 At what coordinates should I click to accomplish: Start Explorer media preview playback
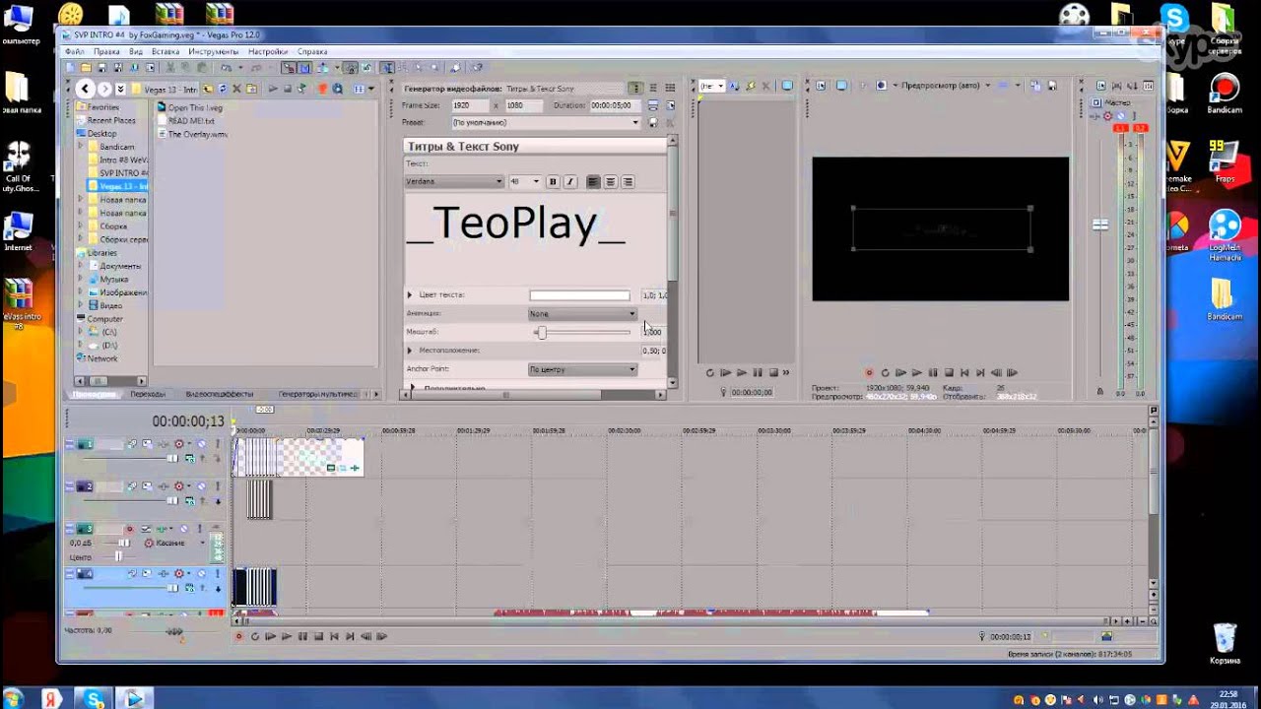275,89
